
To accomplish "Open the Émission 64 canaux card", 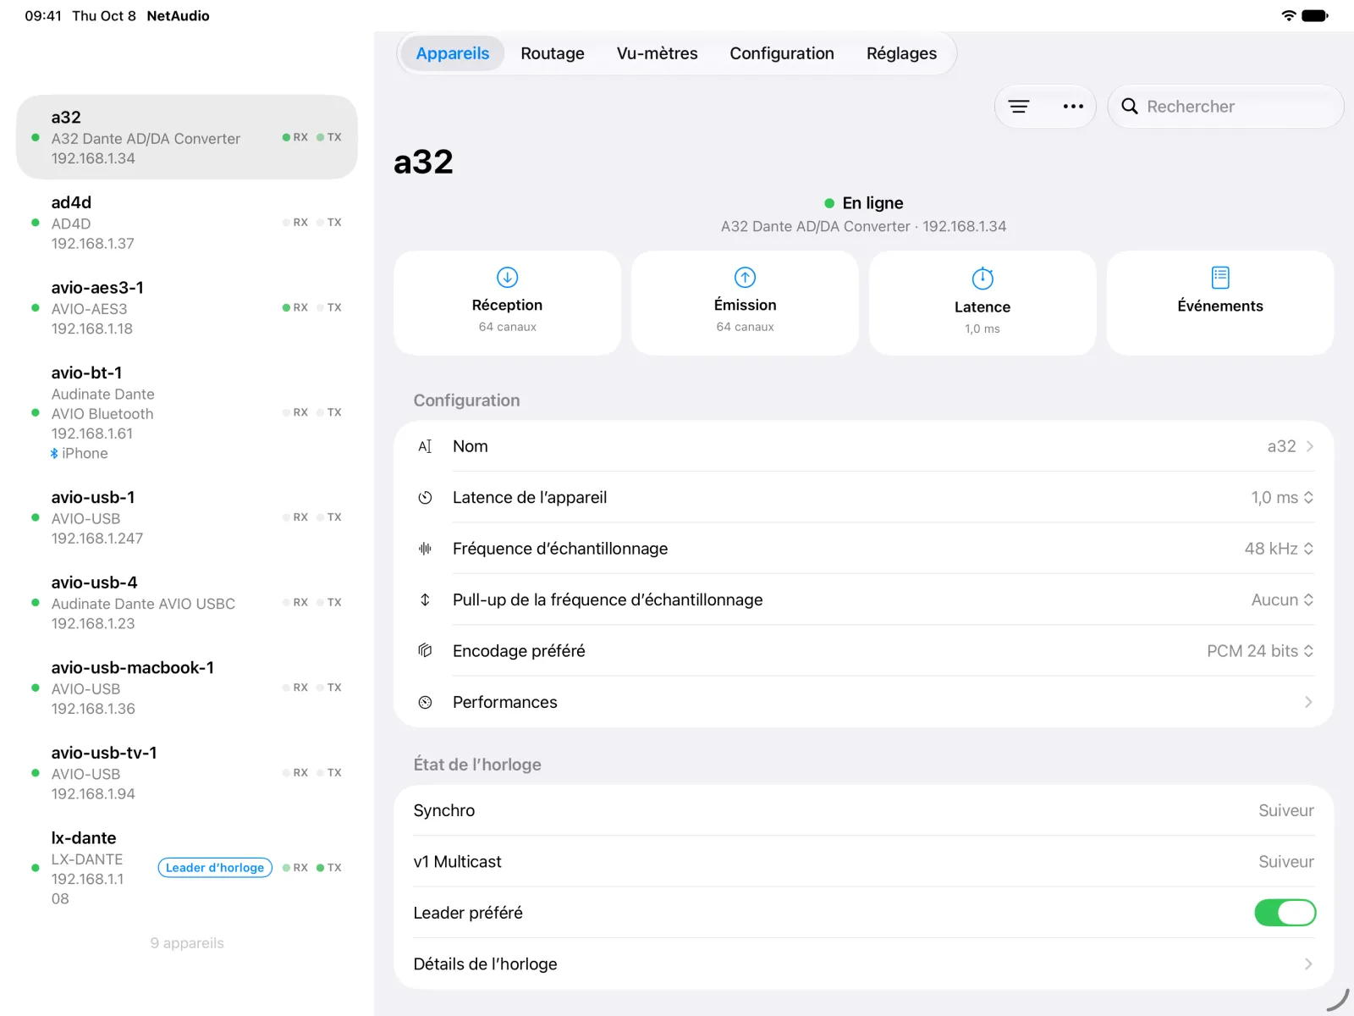I will [745, 303].
